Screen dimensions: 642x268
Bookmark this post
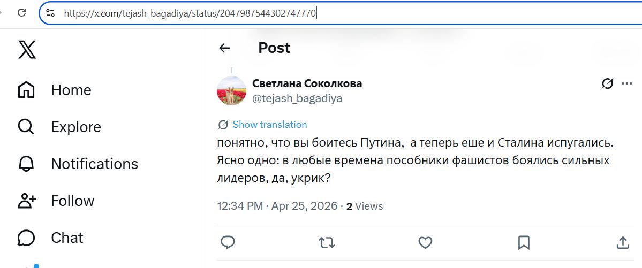pyautogui.click(x=524, y=242)
